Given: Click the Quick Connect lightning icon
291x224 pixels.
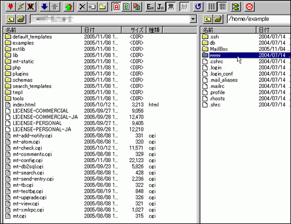Looking at the screenshot, I should [x=21, y=7].
